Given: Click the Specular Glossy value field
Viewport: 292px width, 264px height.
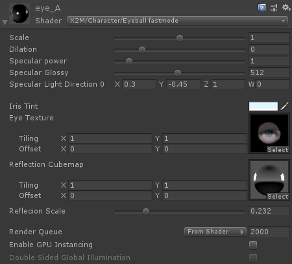Looking at the screenshot, I should pyautogui.click(x=269, y=72).
